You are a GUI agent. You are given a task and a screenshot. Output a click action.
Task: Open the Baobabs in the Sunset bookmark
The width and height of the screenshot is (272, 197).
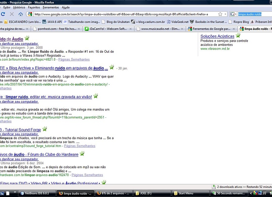coord(209,22)
